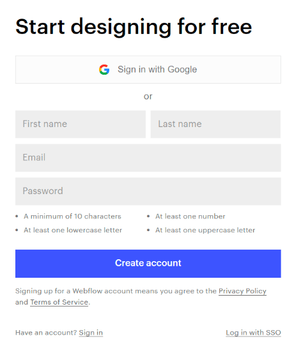
Task: Follow the Sign in link
Action: click(x=91, y=333)
